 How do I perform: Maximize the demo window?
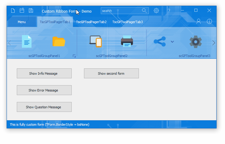click(196, 10)
